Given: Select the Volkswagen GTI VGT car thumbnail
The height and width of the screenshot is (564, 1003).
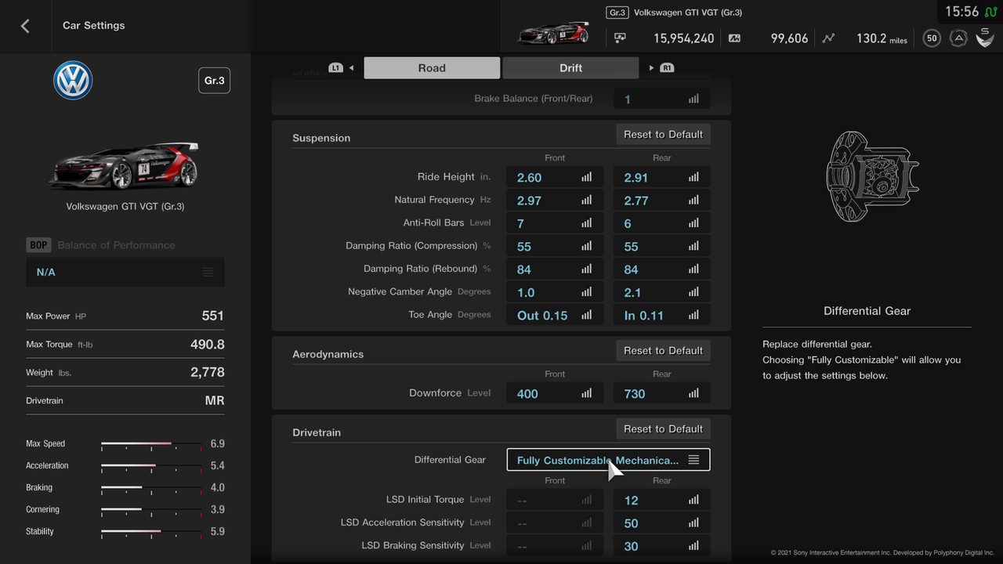Looking at the screenshot, I should click(125, 166).
